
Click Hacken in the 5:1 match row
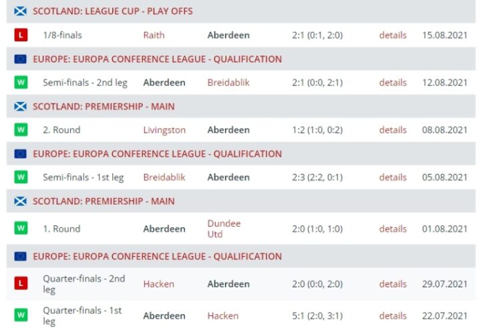(223, 316)
